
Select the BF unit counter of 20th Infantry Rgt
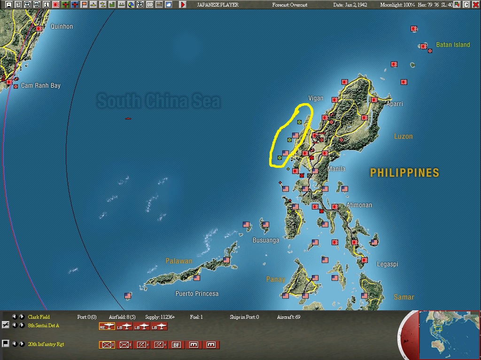(x=176, y=345)
